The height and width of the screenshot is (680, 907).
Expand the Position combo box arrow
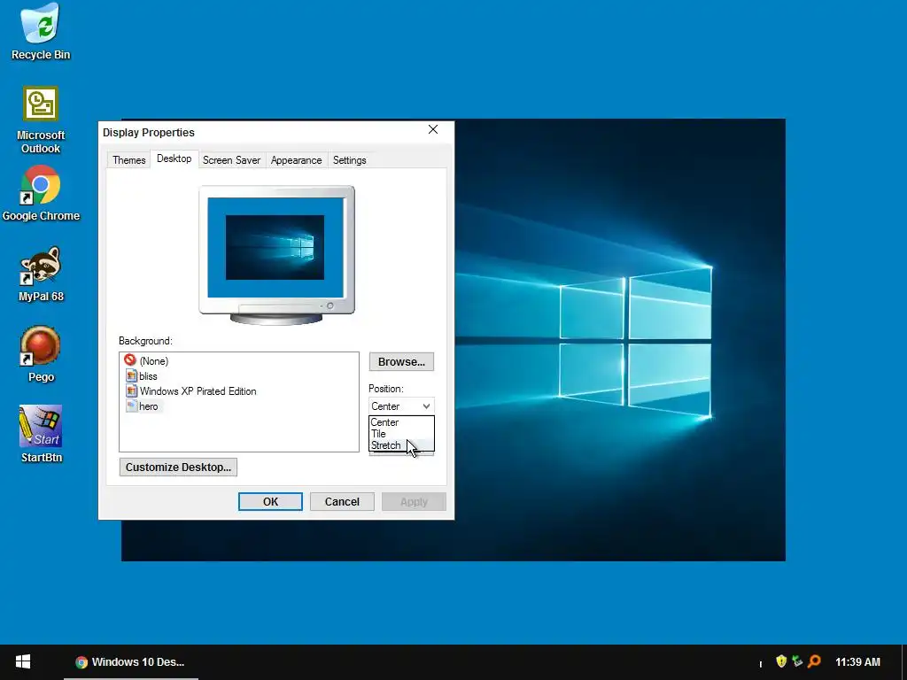(426, 406)
